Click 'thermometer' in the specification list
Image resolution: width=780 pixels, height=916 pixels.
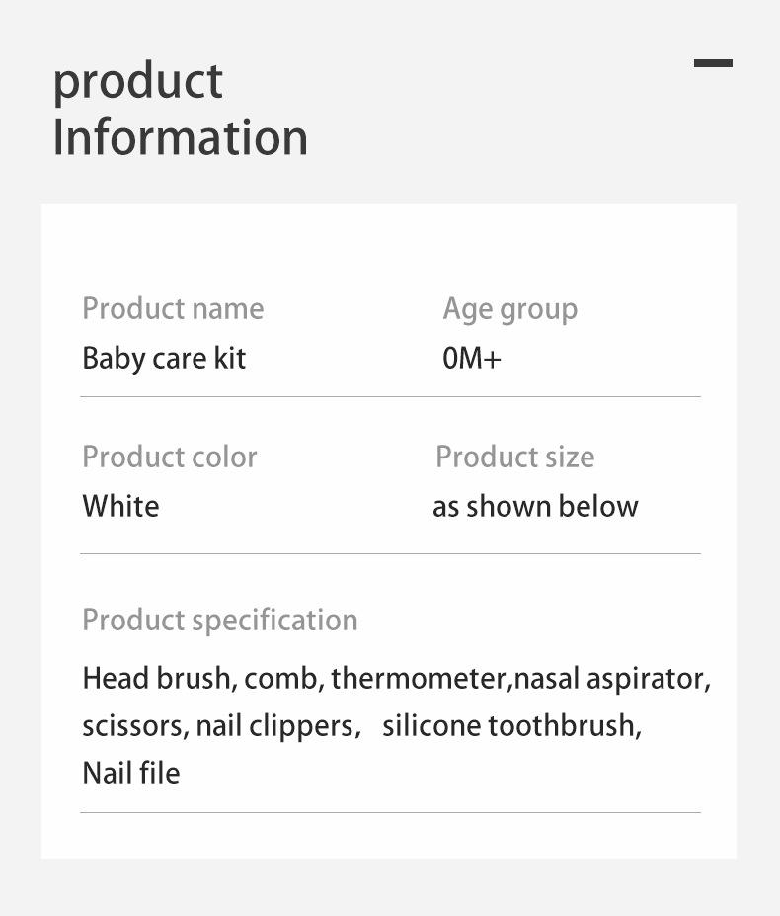tap(419, 679)
